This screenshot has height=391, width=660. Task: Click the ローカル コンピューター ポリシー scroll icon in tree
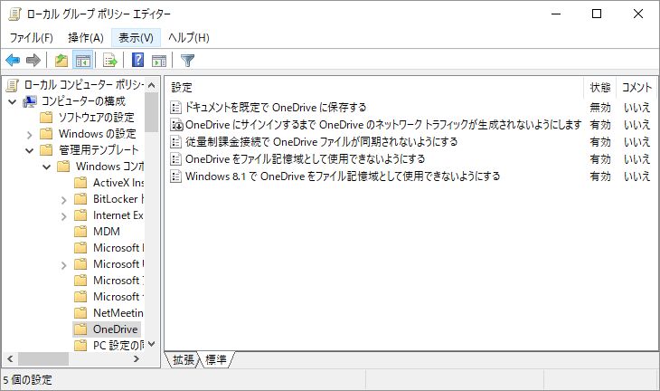point(13,85)
